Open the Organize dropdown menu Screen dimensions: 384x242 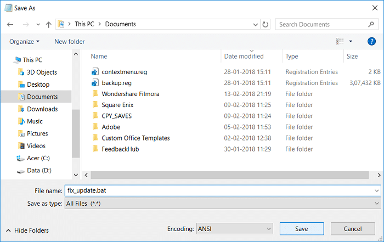coord(24,42)
